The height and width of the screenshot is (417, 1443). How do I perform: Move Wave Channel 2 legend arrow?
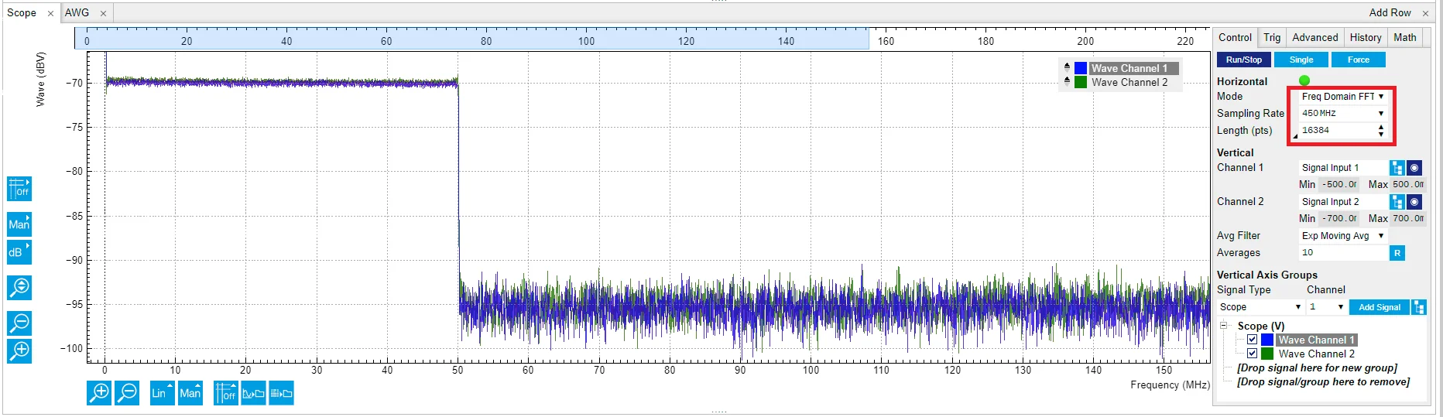coord(1067,81)
